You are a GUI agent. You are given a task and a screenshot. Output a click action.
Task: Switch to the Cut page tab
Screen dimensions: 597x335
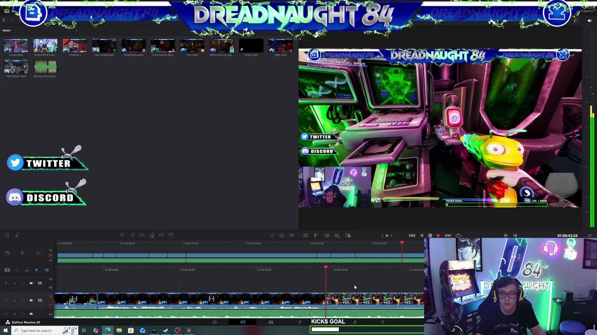pyautogui.click(x=243, y=322)
